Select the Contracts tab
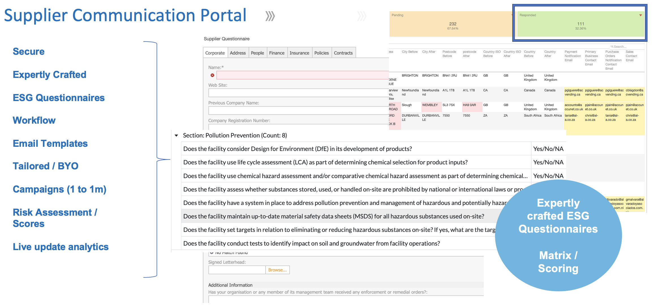 tap(343, 53)
